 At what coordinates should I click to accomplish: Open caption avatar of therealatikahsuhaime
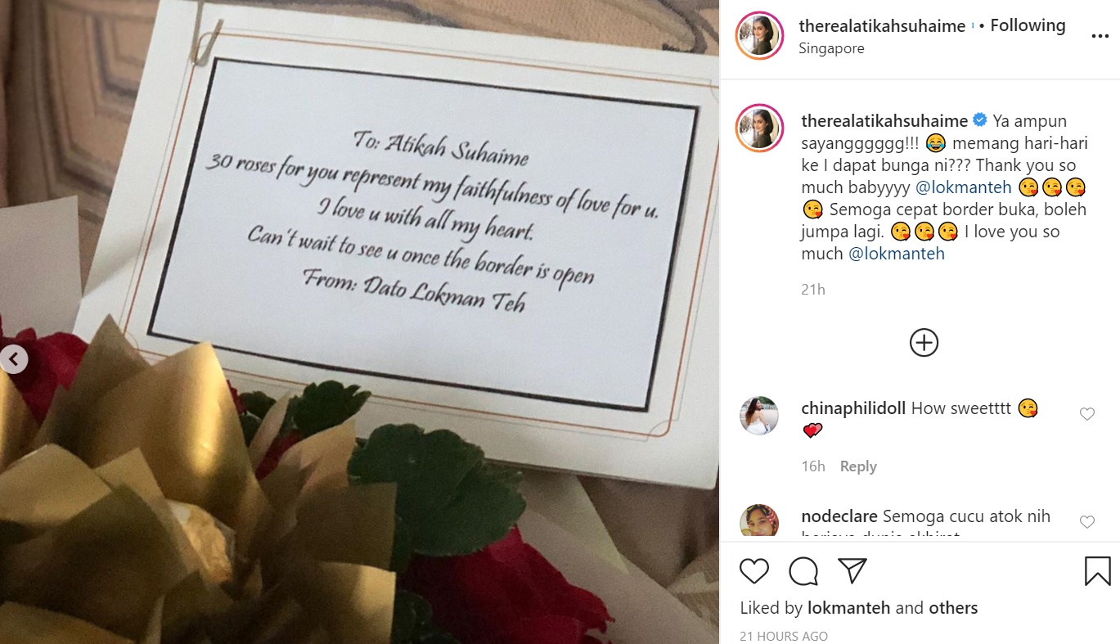click(x=760, y=128)
